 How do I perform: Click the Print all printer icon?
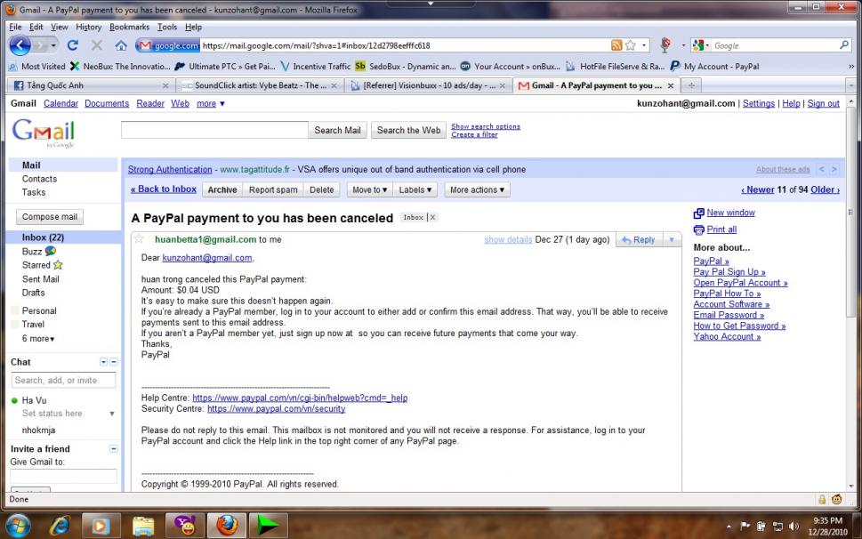click(x=698, y=229)
